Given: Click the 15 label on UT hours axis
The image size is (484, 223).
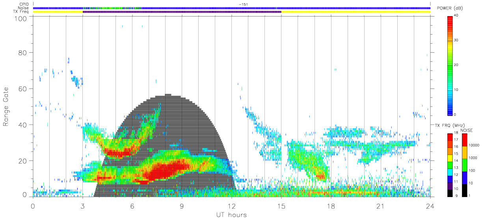Looking at the screenshot, I should point(281,206).
